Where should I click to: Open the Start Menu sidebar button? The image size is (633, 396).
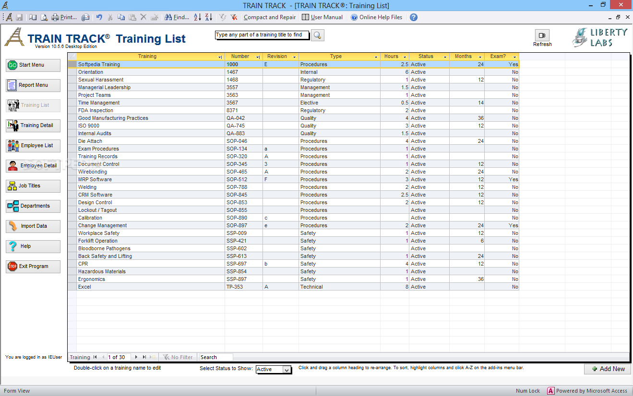[x=33, y=65]
